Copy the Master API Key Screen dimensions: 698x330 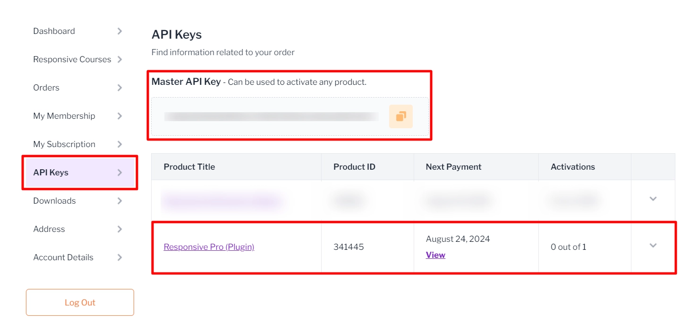(x=400, y=116)
